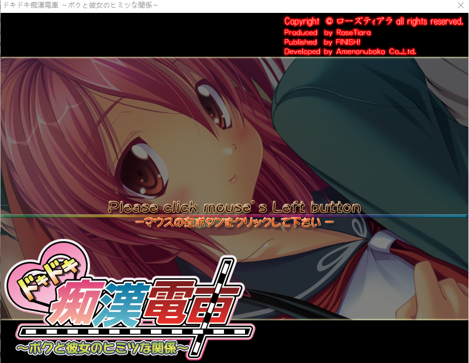Screen dimensions: 469x363
Task: Click the Copyright ローズティアラ line
Action: [373, 21]
